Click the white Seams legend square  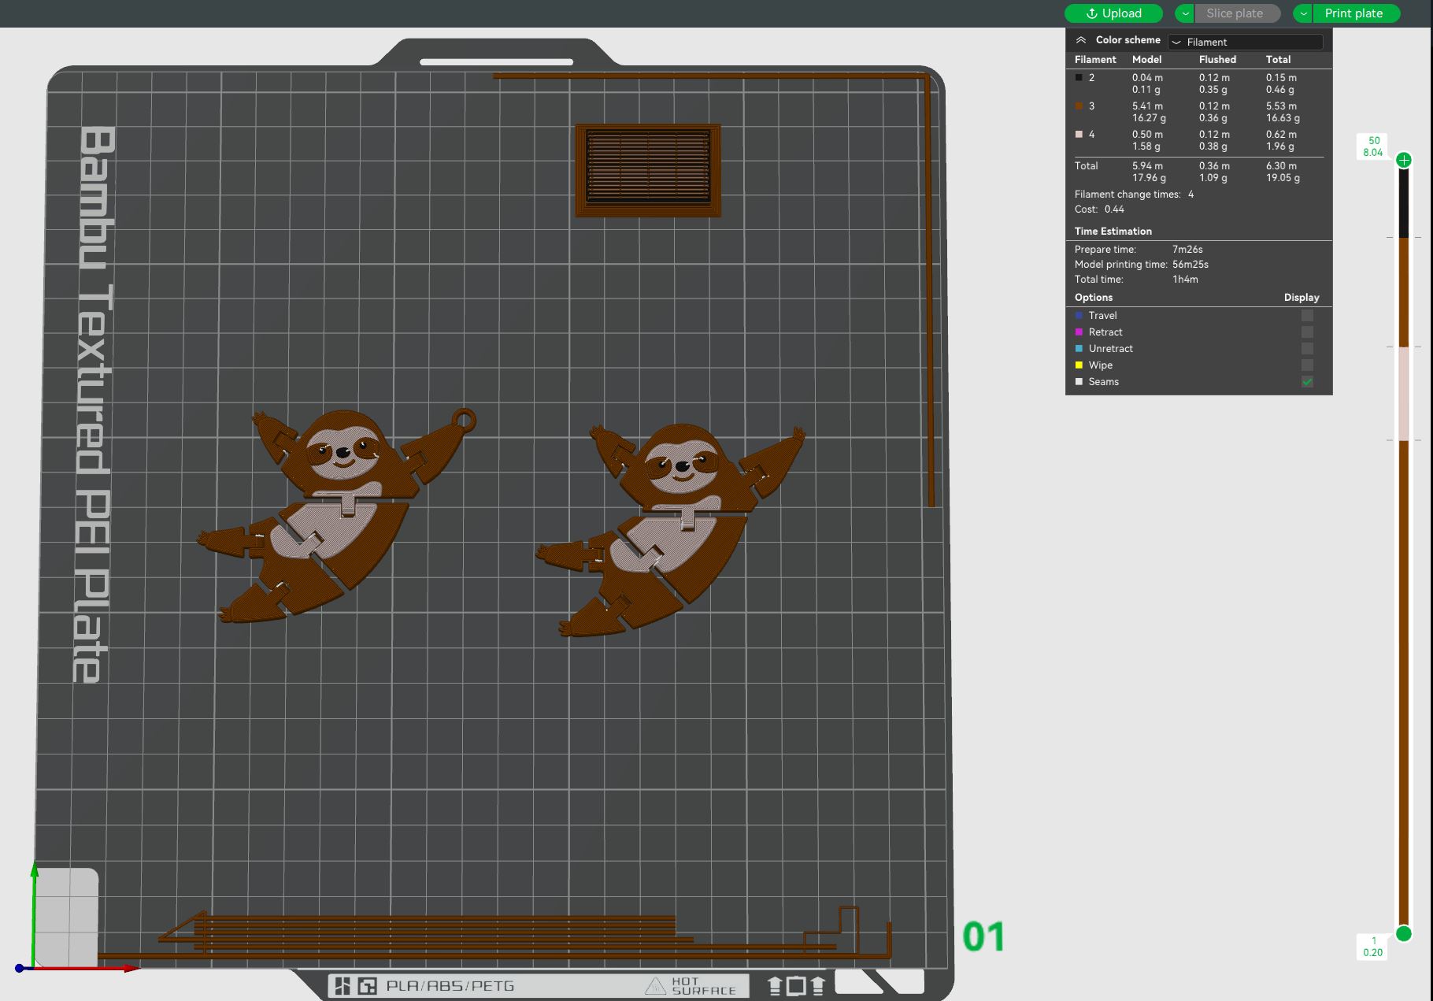1079,382
